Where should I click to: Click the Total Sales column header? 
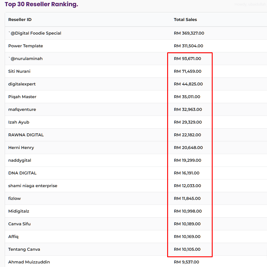coord(185,20)
